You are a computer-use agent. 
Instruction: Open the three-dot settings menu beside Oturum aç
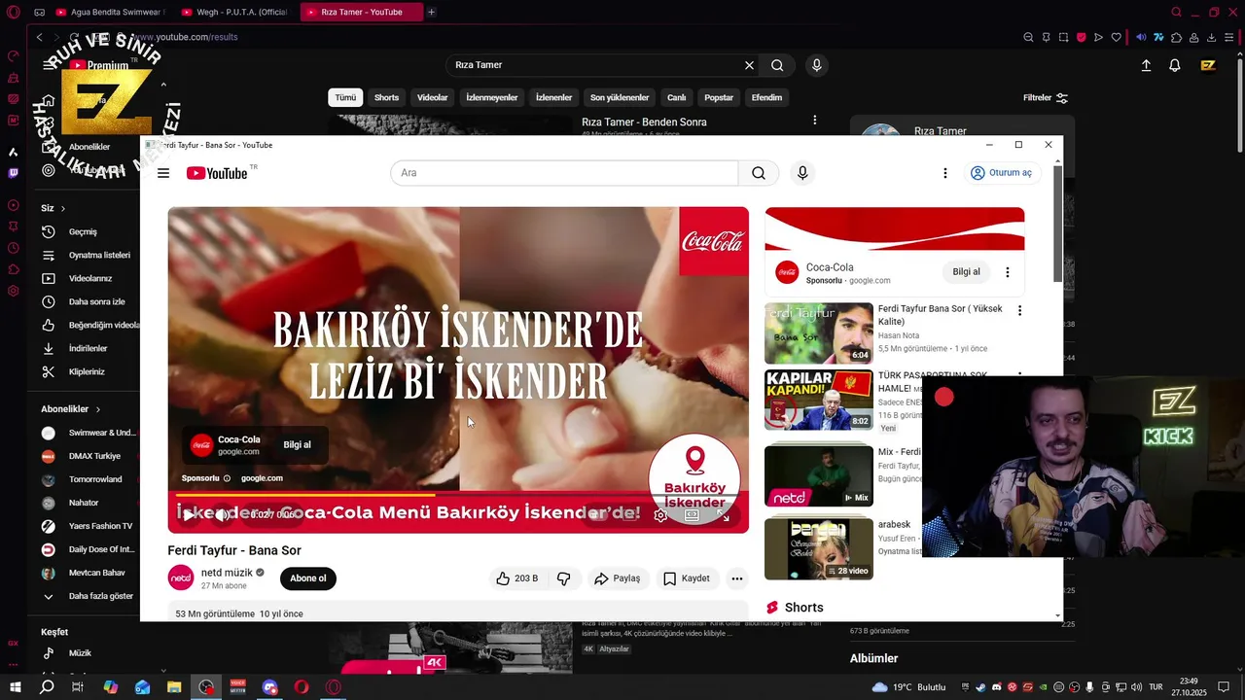click(944, 173)
